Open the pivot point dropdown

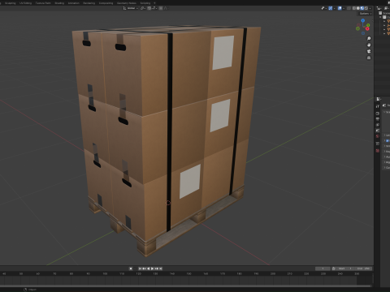tap(143, 8)
